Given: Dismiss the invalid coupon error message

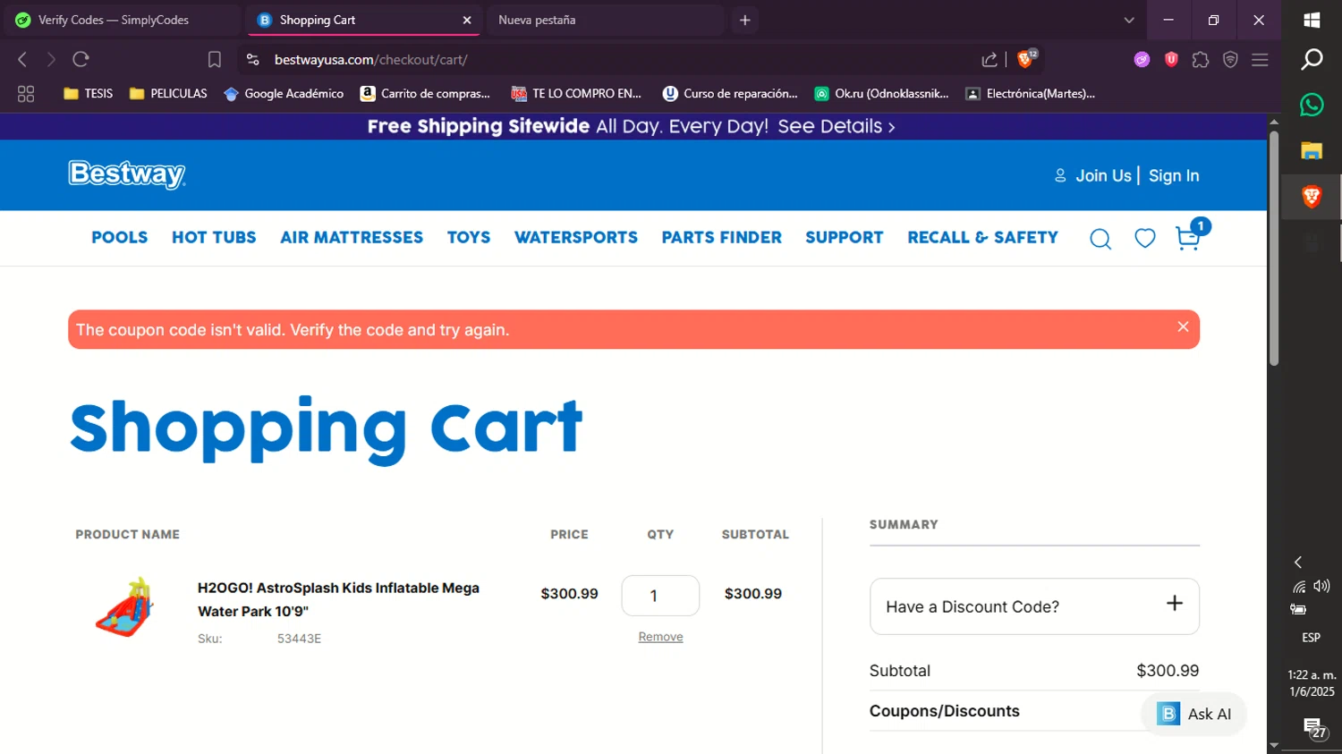Looking at the screenshot, I should [1183, 326].
